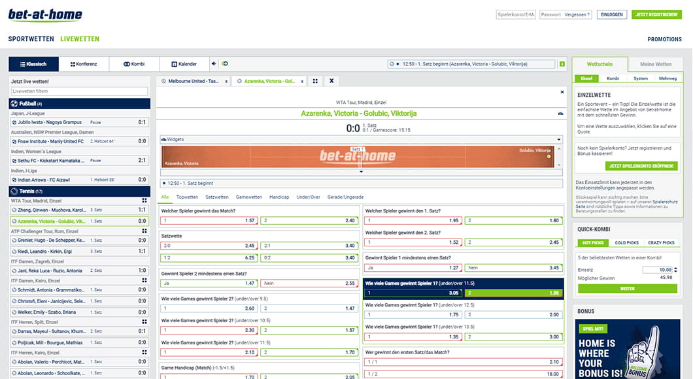Open Jubilo Iwata - Nagoya Grampus match
This screenshot has width=693, height=379.
(x=80, y=122)
